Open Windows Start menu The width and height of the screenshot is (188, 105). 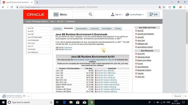pyautogui.click(x=3, y=102)
